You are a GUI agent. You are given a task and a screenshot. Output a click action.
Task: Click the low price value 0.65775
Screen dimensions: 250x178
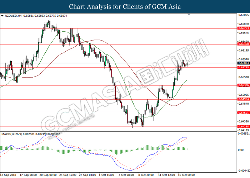click(51, 16)
